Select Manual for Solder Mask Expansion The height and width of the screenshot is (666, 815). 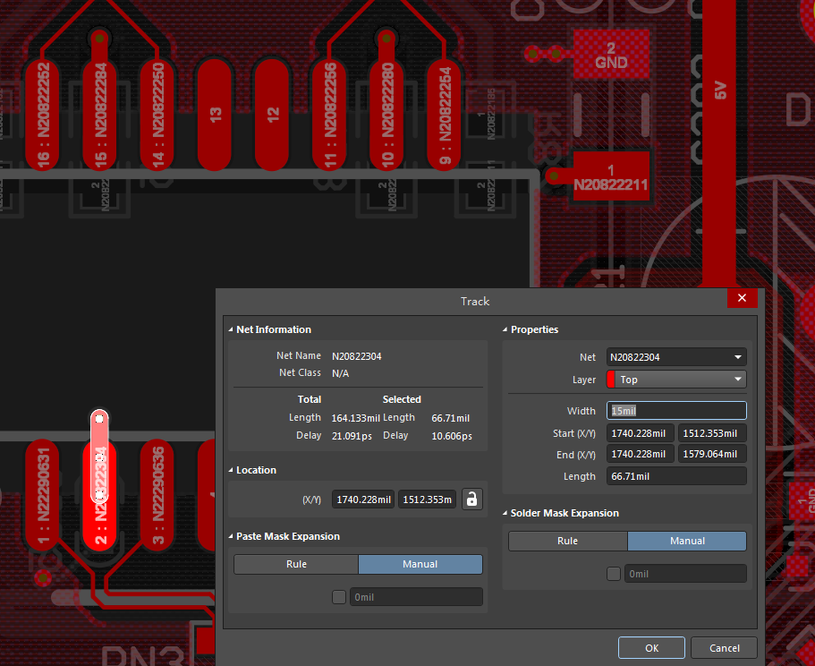coord(687,541)
